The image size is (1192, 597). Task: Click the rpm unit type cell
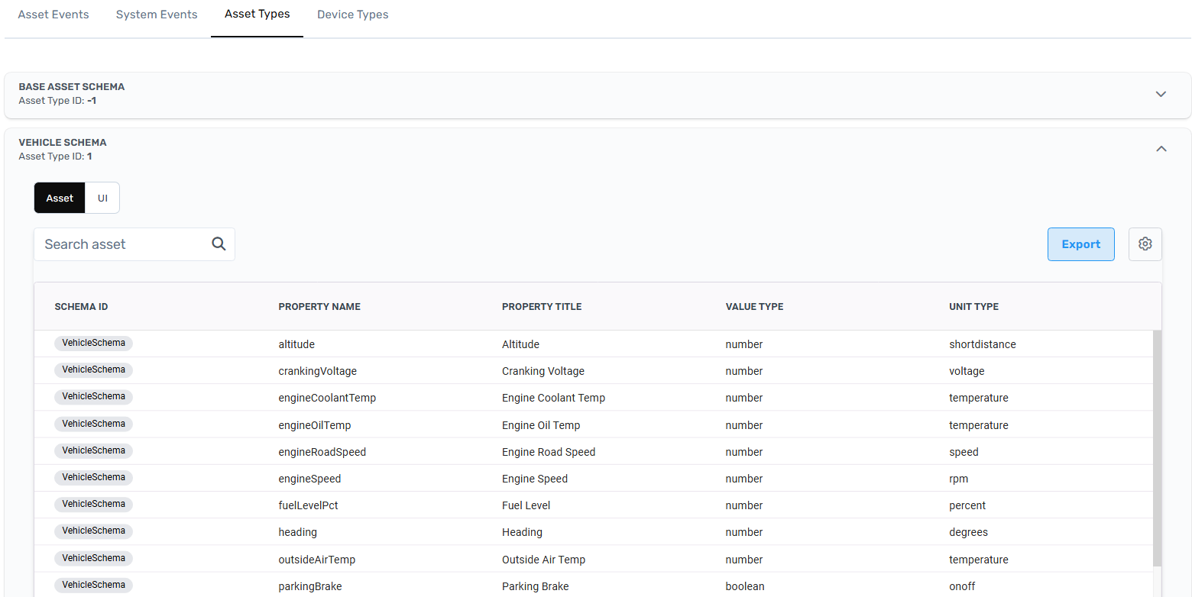click(958, 479)
